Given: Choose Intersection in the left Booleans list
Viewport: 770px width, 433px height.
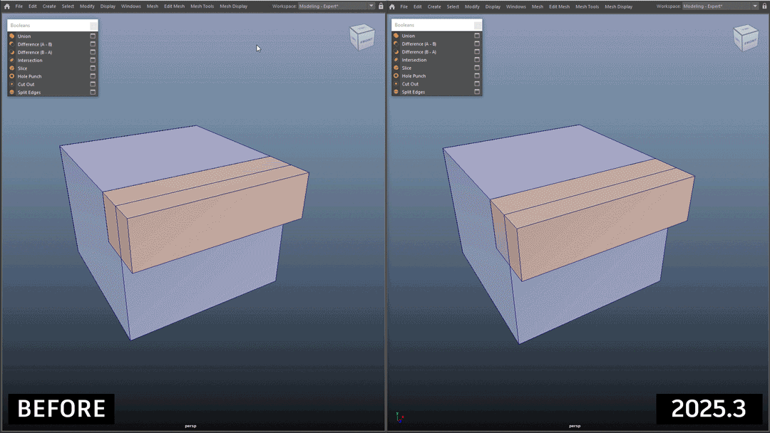Looking at the screenshot, I should coord(30,61).
